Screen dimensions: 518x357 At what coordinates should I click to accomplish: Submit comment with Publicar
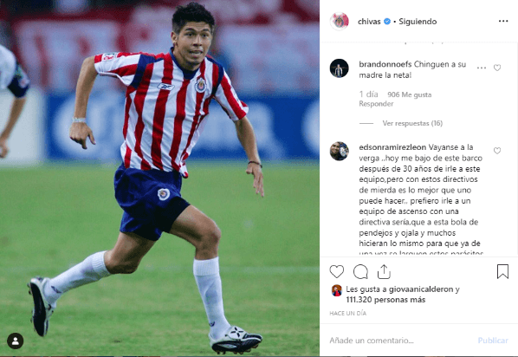point(493,341)
